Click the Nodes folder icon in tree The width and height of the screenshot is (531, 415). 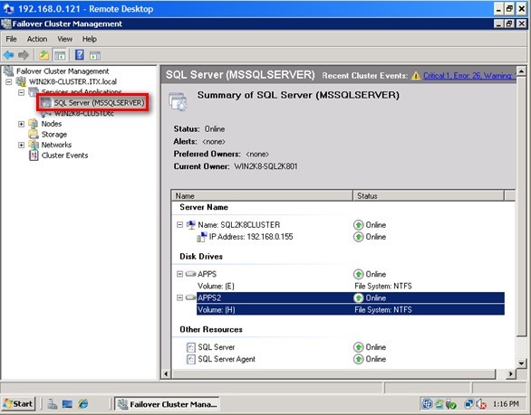coord(34,124)
